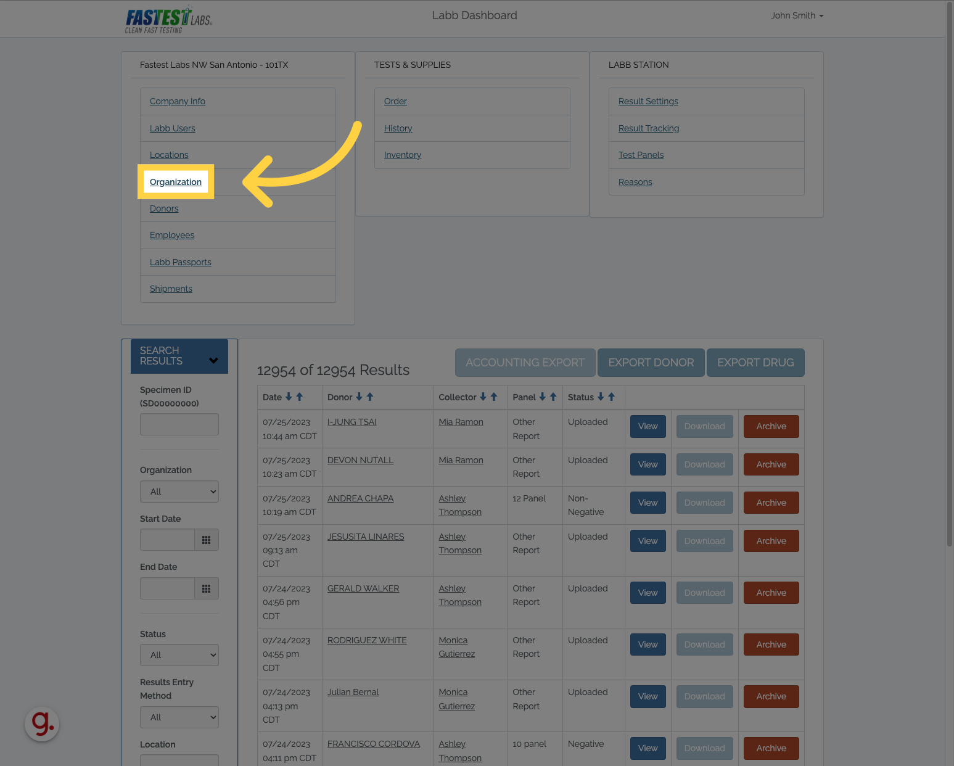Sort Date column descending with down arrow
954x766 pixels.
click(289, 397)
